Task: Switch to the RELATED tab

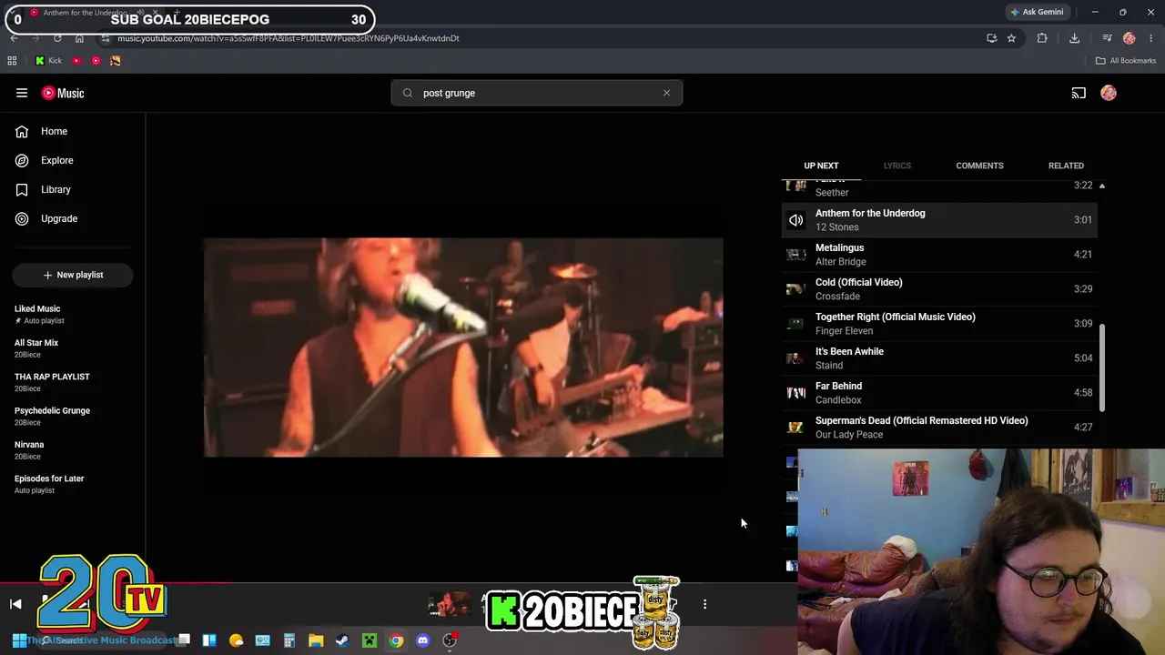Action: click(1066, 166)
